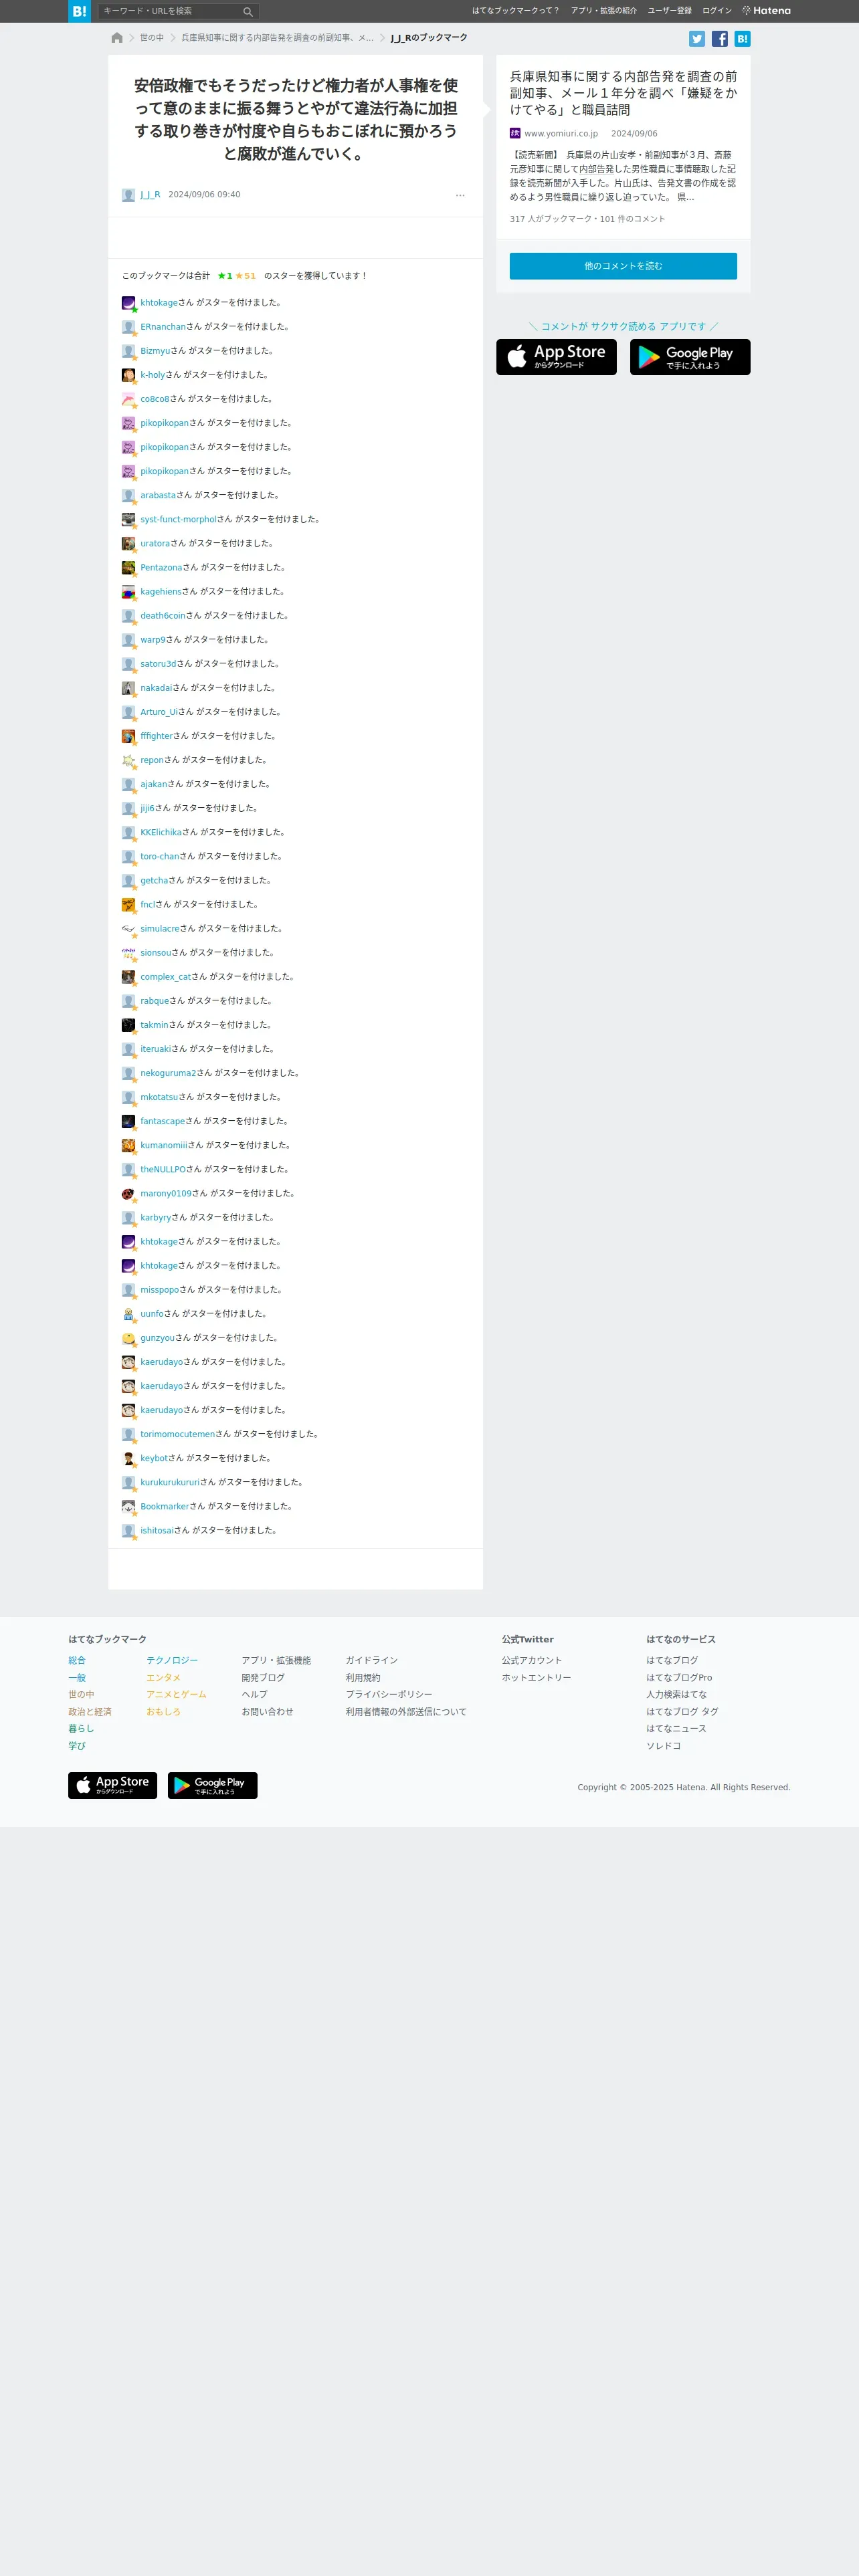Open ERnanchan's user profile link
This screenshot has height=2576, width=859.
163,327
